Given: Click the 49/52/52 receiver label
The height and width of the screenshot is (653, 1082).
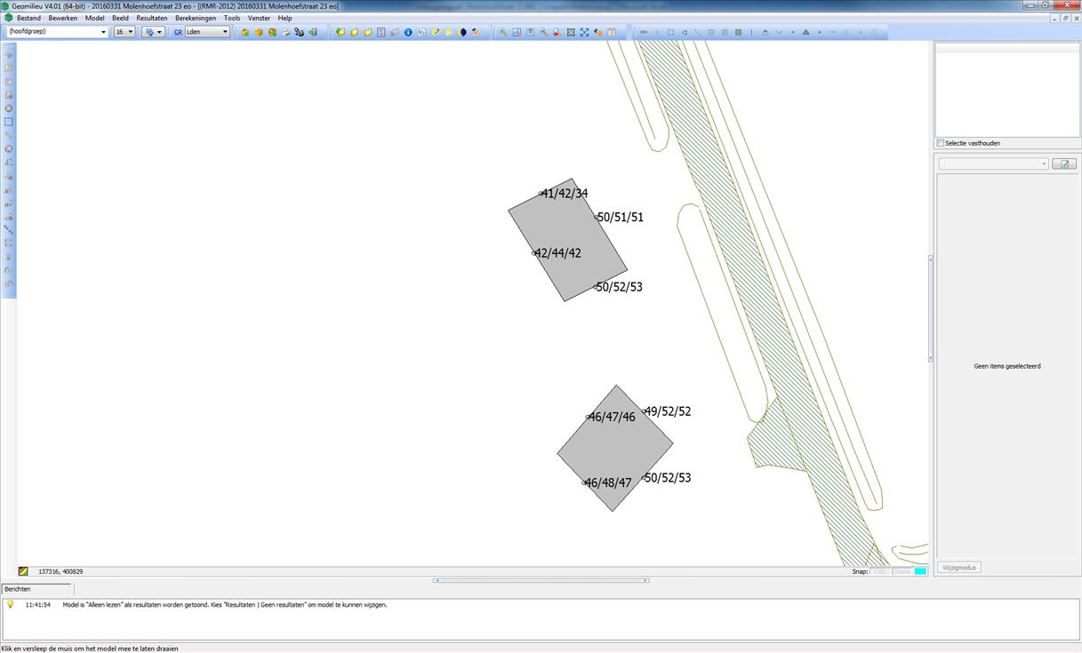Looking at the screenshot, I should (668, 411).
